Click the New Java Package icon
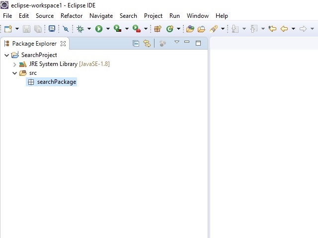Image resolution: width=318 pixels, height=238 pixels. tap(158, 29)
